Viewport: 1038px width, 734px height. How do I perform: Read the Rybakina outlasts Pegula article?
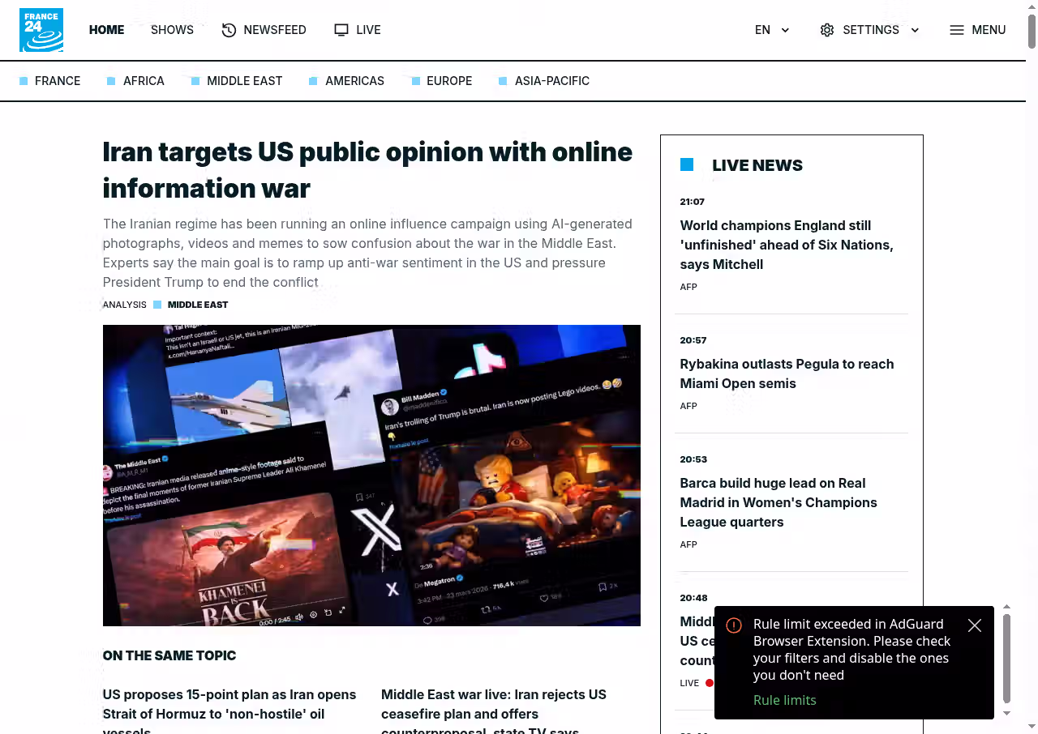tap(787, 373)
